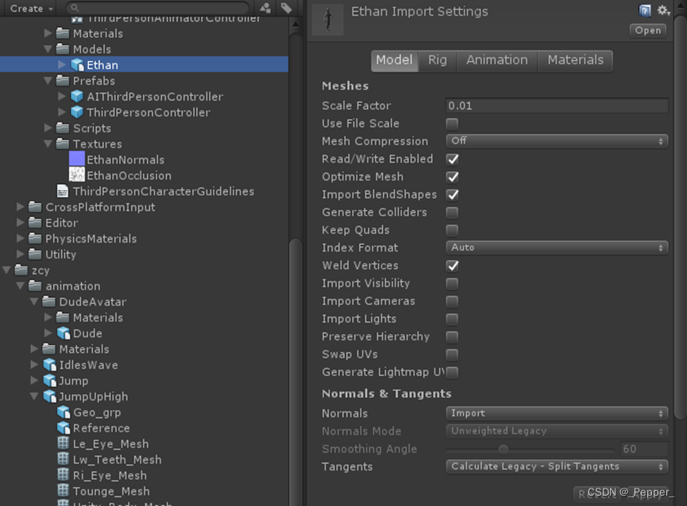Open the Mesh Compression dropdown
The height and width of the screenshot is (506, 687).
(x=556, y=141)
